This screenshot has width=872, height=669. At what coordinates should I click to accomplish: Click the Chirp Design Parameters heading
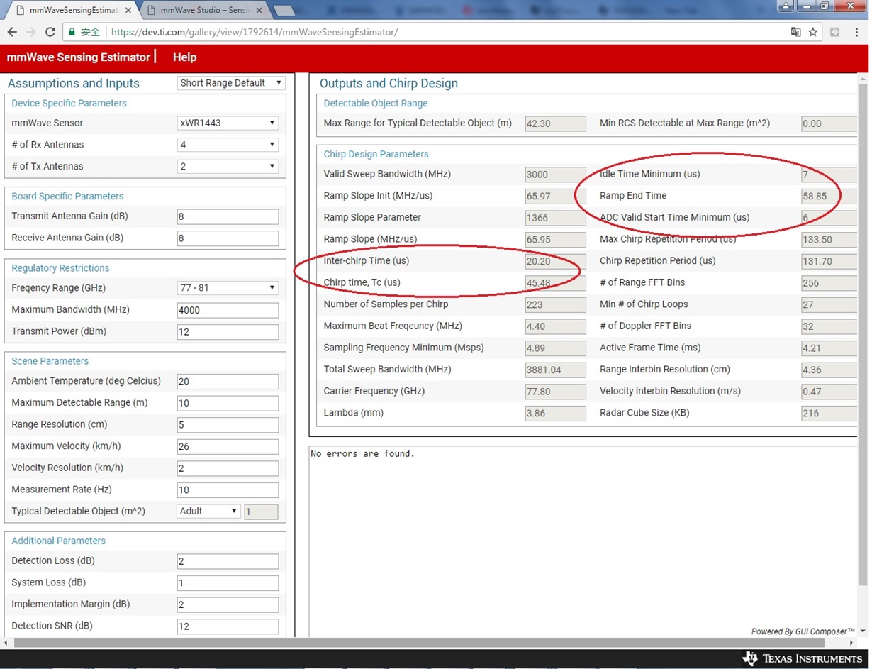click(x=376, y=154)
